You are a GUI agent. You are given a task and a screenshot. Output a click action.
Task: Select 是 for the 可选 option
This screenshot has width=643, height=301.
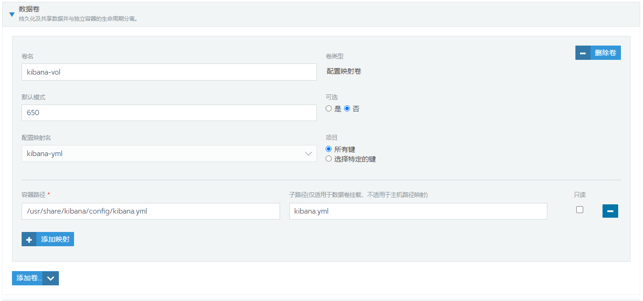pos(328,109)
